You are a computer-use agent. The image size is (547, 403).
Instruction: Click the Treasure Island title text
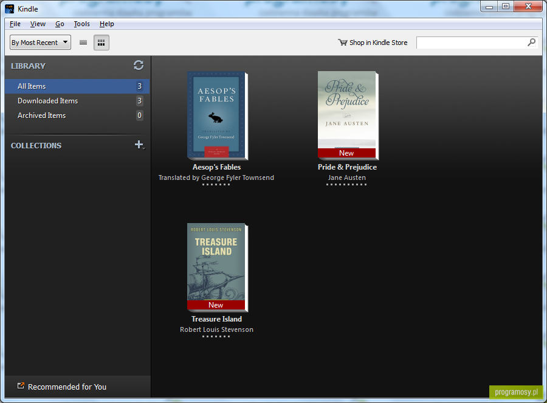pos(216,319)
